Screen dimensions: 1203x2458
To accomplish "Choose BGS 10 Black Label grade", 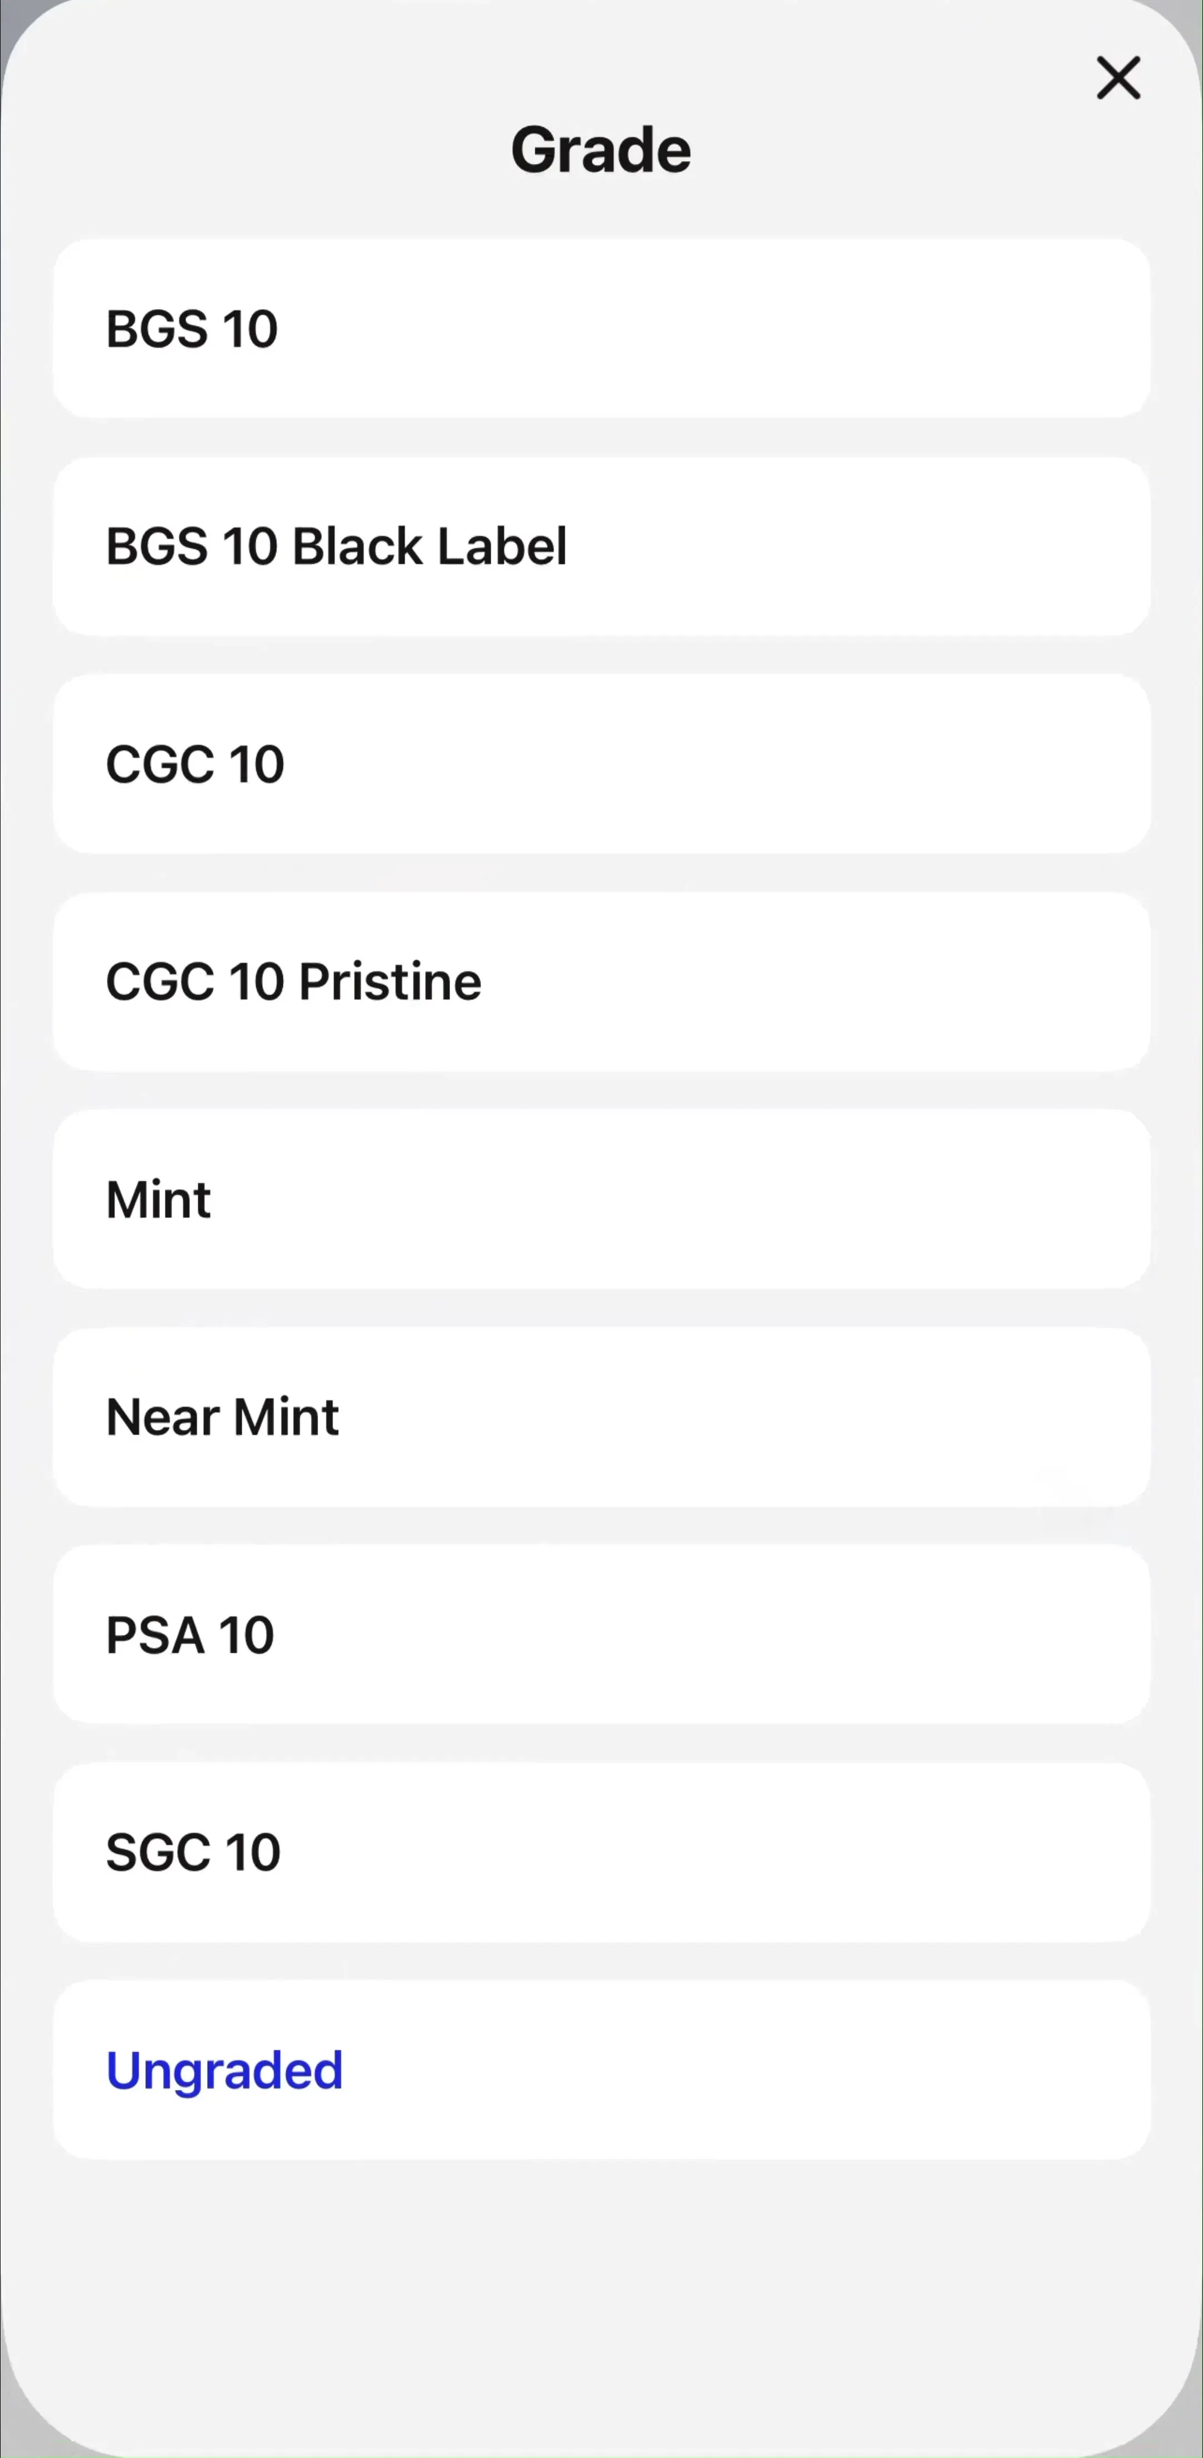I will click(x=601, y=546).
